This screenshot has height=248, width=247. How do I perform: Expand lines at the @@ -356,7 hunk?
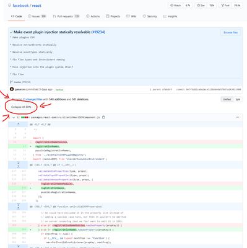pos(18,206)
